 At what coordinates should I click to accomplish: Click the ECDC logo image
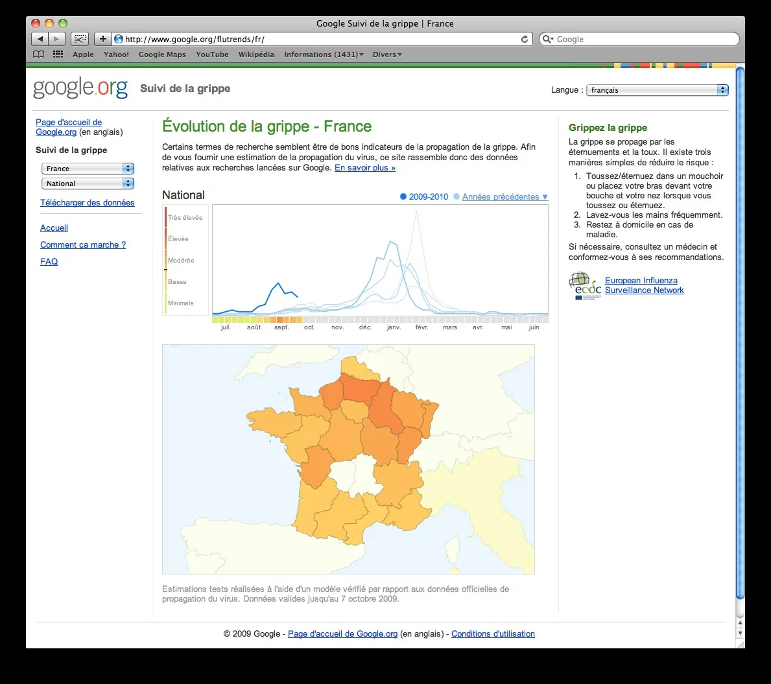click(585, 286)
